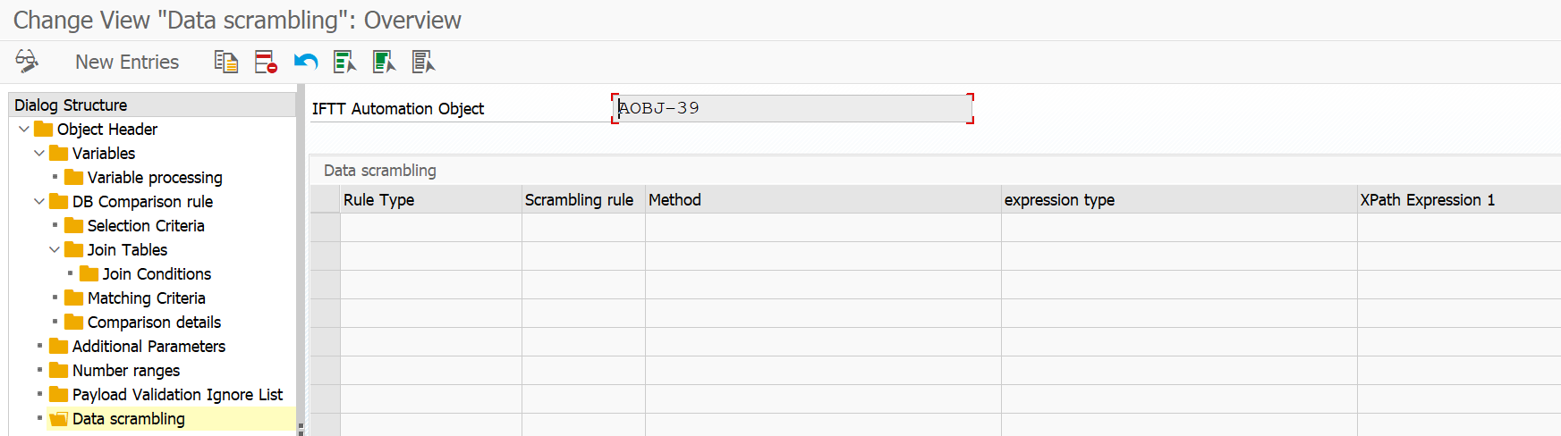Click the Select All icon

pos(344,62)
